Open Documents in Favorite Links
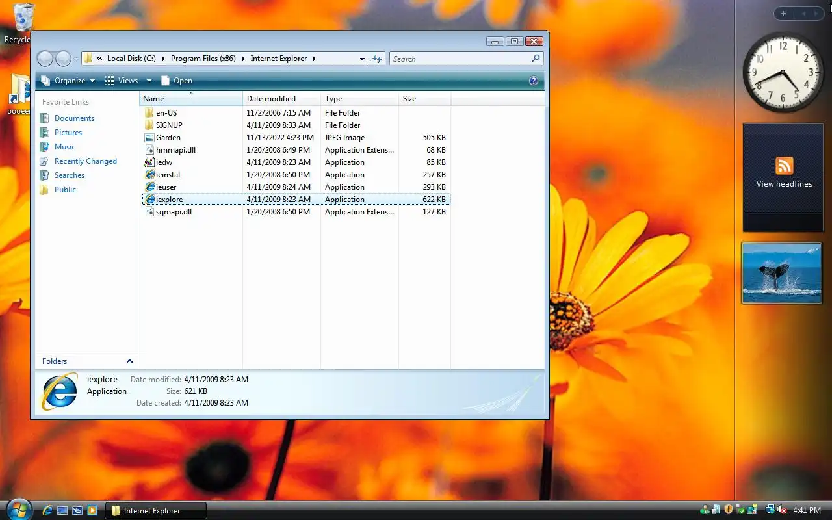The width and height of the screenshot is (832, 520). 74,118
